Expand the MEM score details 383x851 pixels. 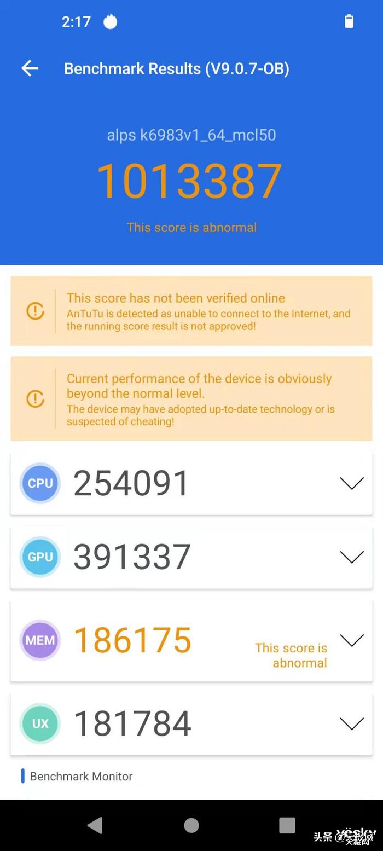[x=352, y=640]
